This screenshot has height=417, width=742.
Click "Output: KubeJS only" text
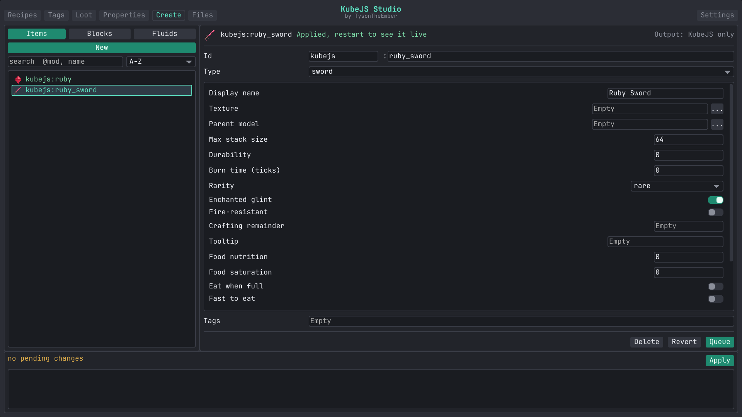click(x=694, y=35)
